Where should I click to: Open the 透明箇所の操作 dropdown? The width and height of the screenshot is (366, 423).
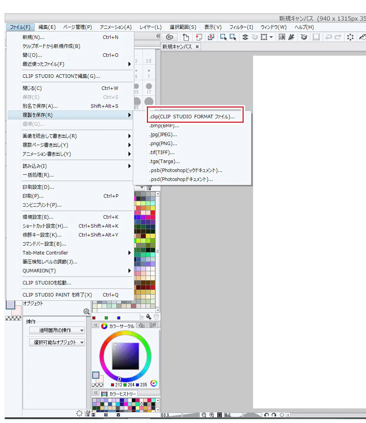56,331
